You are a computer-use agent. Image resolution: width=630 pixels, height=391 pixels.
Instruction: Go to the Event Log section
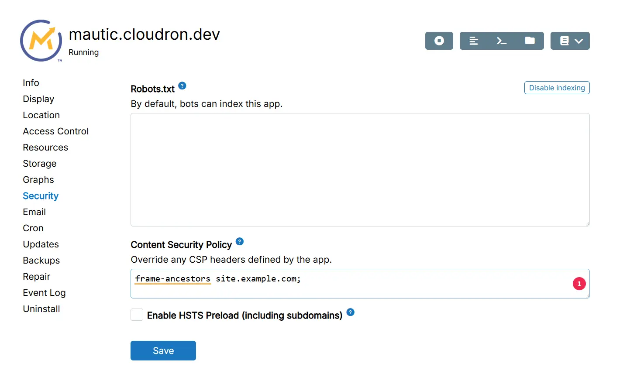(44, 293)
